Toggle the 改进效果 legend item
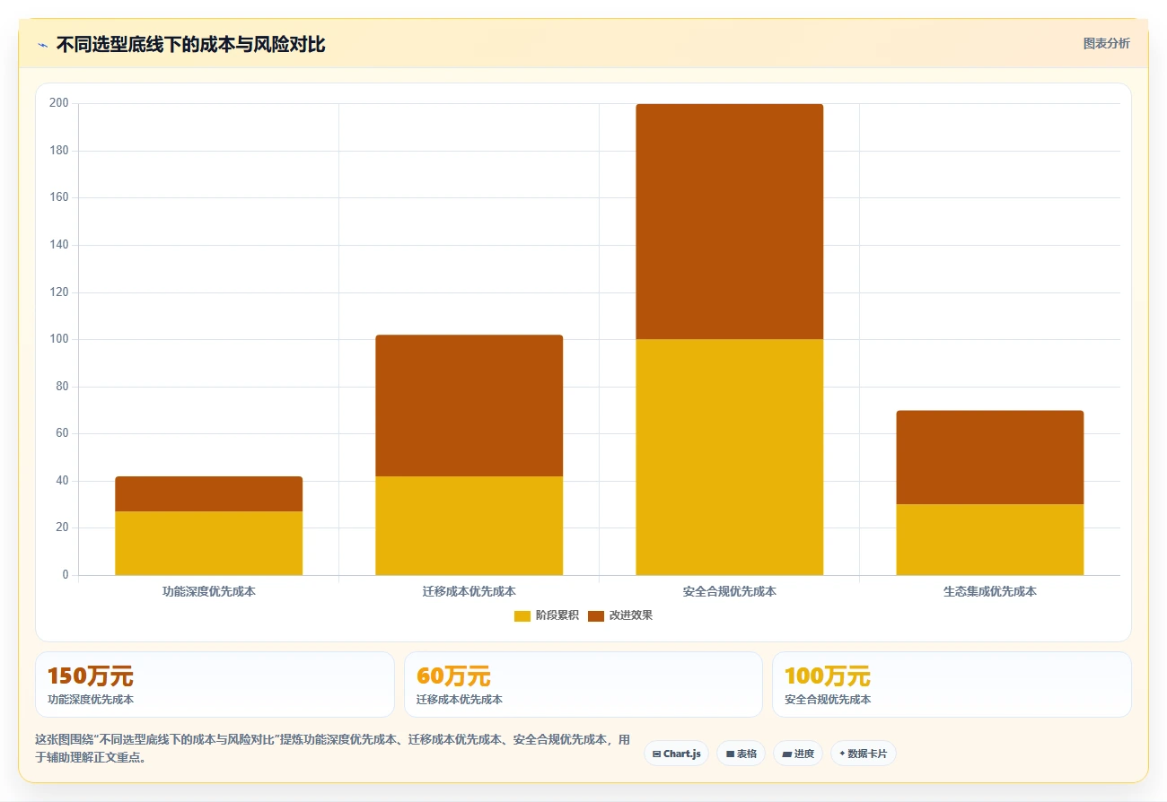The width and height of the screenshot is (1167, 802). click(x=620, y=615)
